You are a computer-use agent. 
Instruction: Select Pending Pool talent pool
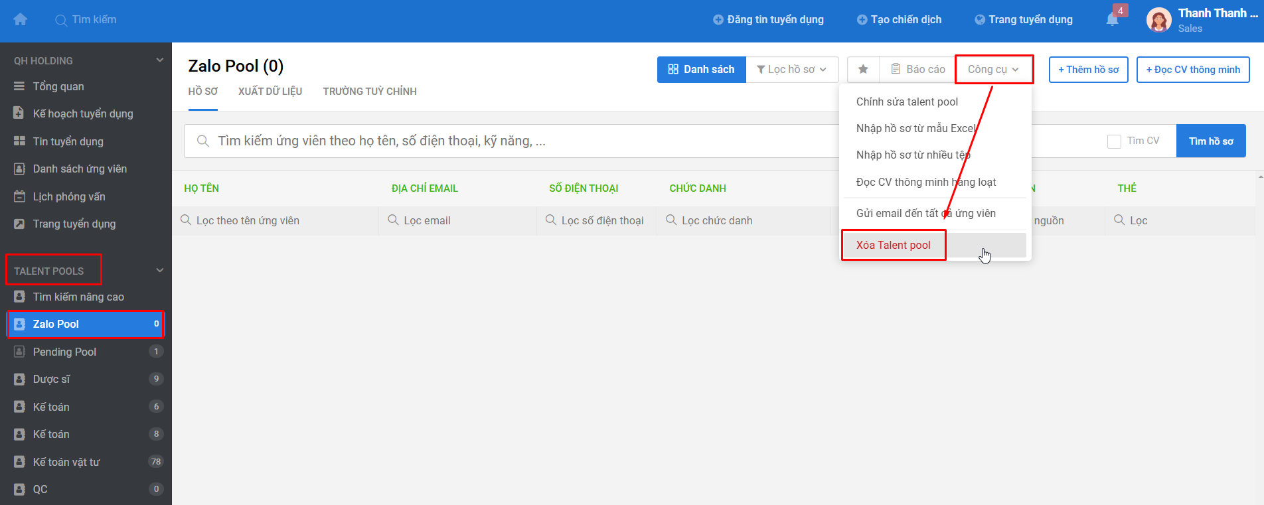86,352
